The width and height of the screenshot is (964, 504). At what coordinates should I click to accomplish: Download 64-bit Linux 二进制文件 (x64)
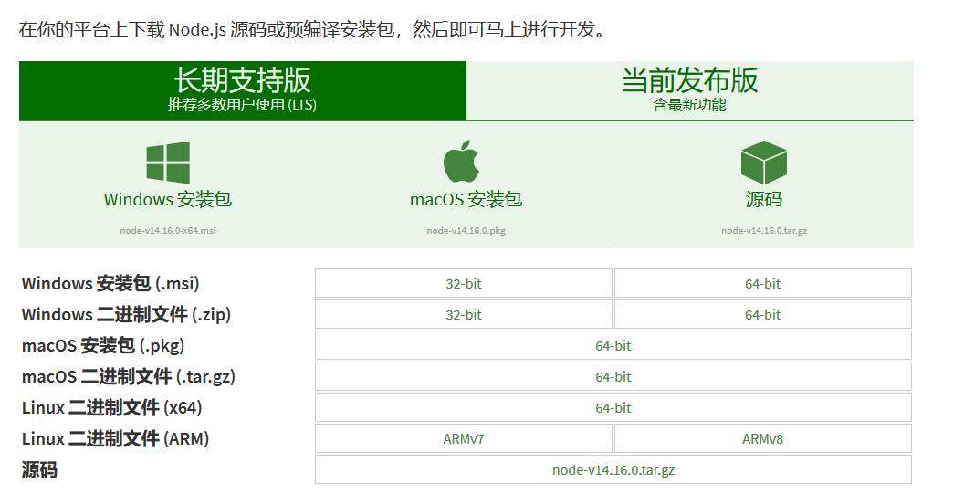pyautogui.click(x=613, y=407)
